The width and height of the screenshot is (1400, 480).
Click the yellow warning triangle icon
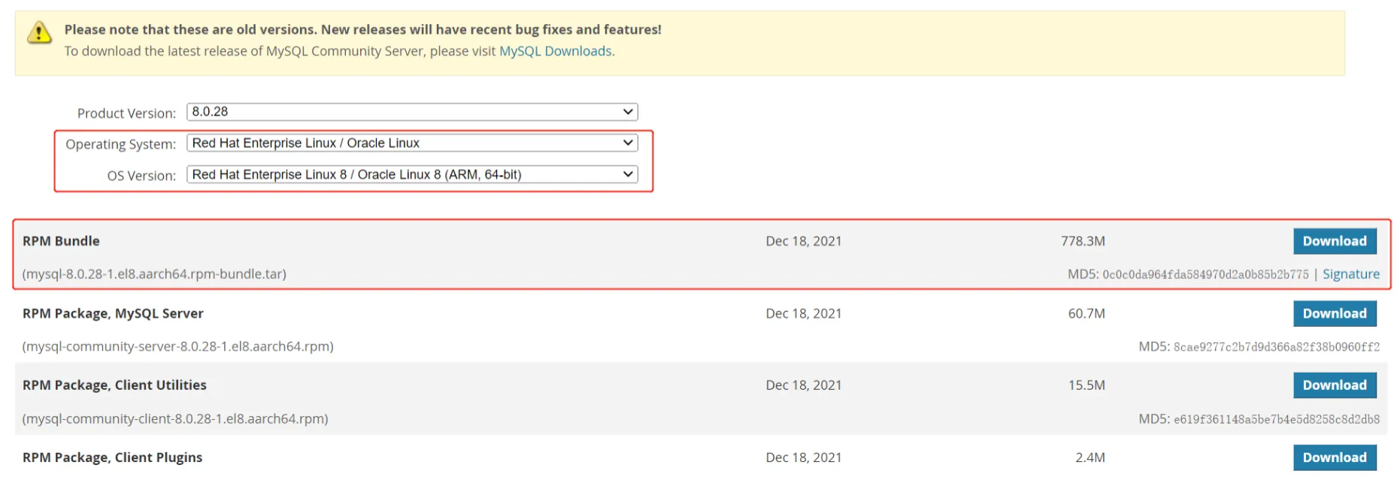39,32
